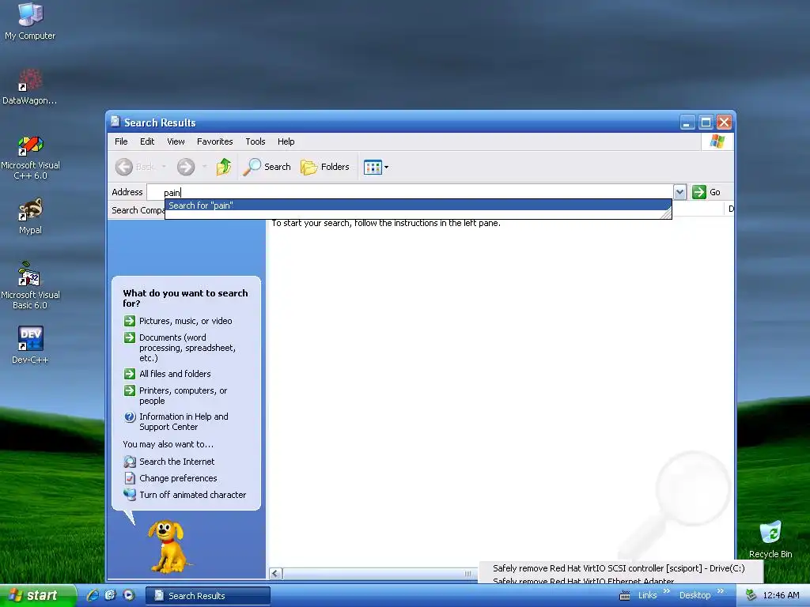Expand the Links toolbar chevron
The image size is (810, 607).
666,591
